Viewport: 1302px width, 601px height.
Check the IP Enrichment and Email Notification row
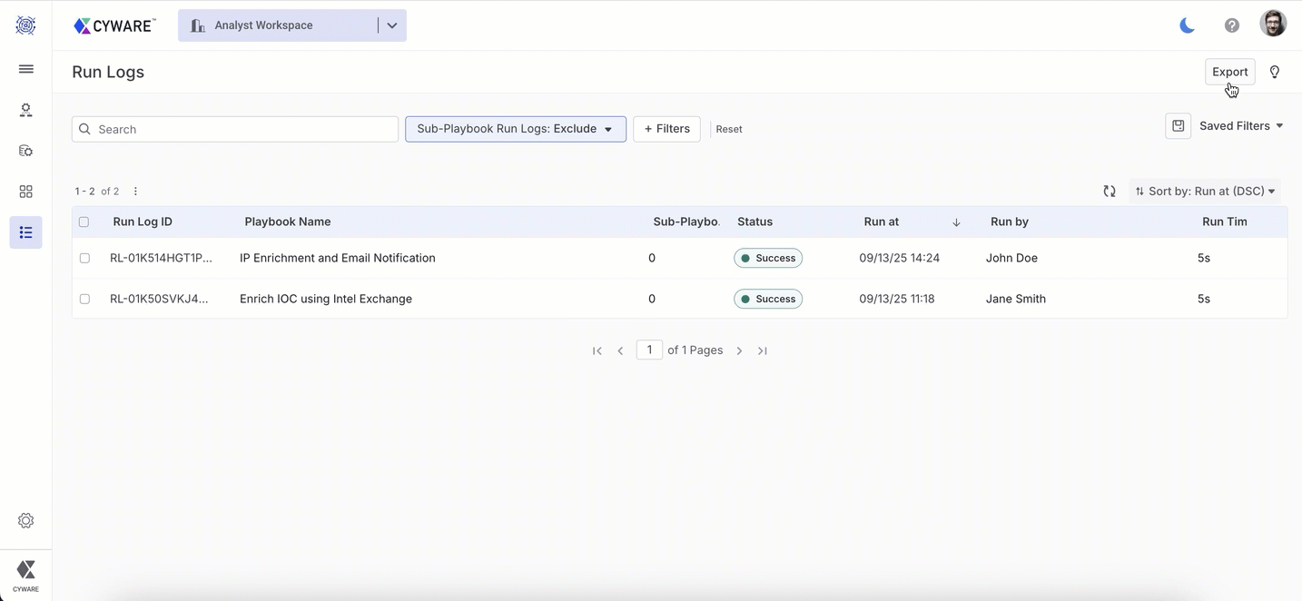(84, 258)
